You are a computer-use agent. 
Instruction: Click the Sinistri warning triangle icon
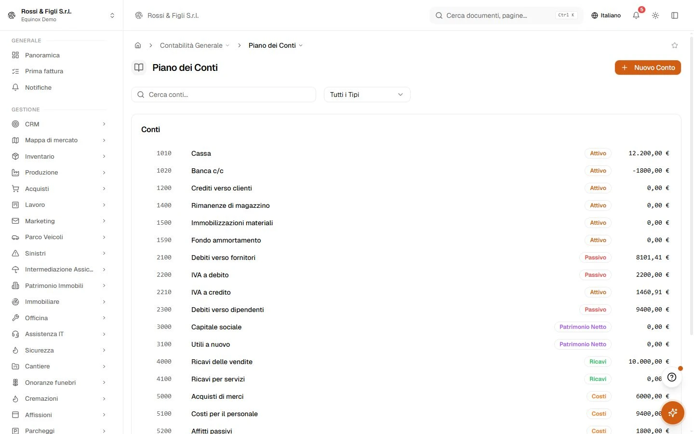[x=15, y=253]
